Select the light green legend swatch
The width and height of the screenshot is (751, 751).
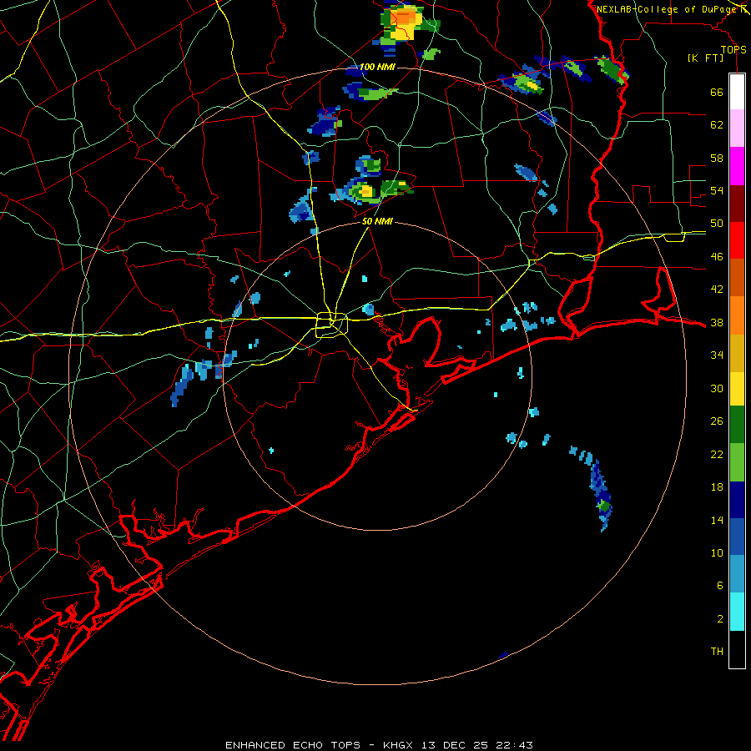click(x=737, y=462)
